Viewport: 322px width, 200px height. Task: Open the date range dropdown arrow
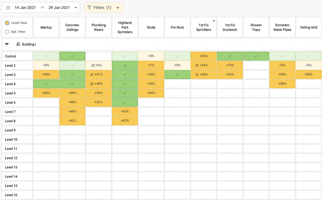(x=76, y=8)
